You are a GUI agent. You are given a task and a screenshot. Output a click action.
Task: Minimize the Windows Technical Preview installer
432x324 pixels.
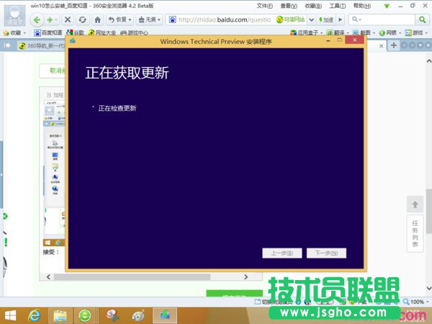coord(328,40)
